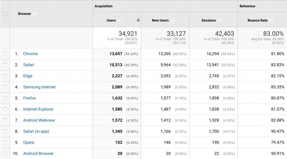Open the Samsung Internet link
Image resolution: width=287 pixels, height=159 pixels.
pyautogui.click(x=39, y=87)
